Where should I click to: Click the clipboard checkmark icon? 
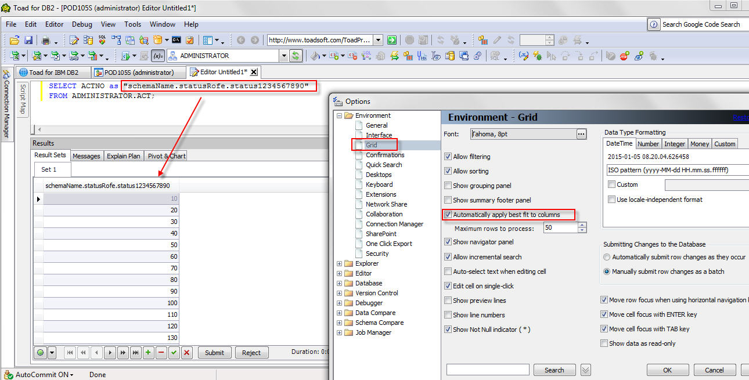pyautogui.click(x=189, y=40)
